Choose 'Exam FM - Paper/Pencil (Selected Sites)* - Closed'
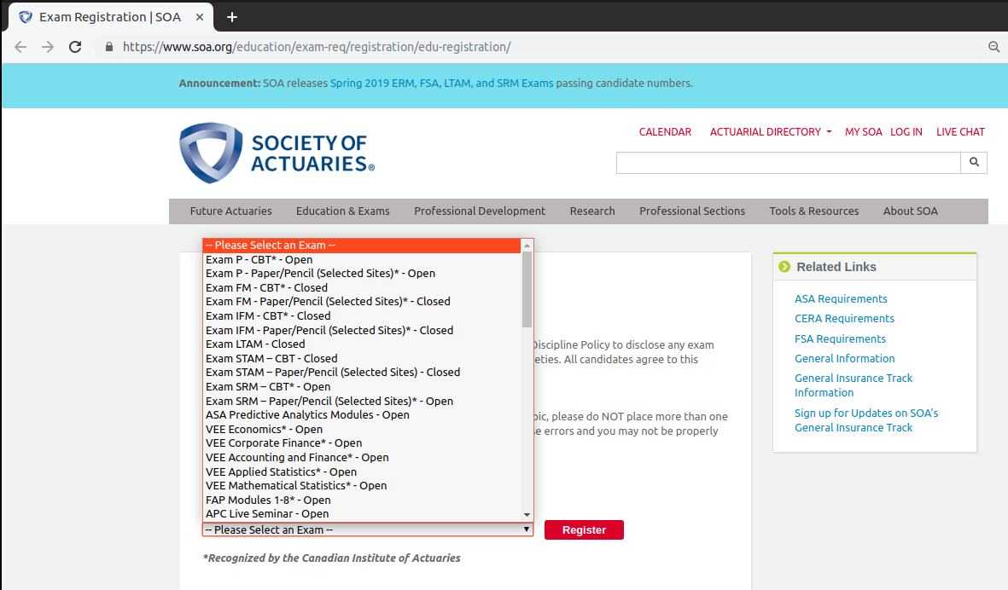 [362, 302]
